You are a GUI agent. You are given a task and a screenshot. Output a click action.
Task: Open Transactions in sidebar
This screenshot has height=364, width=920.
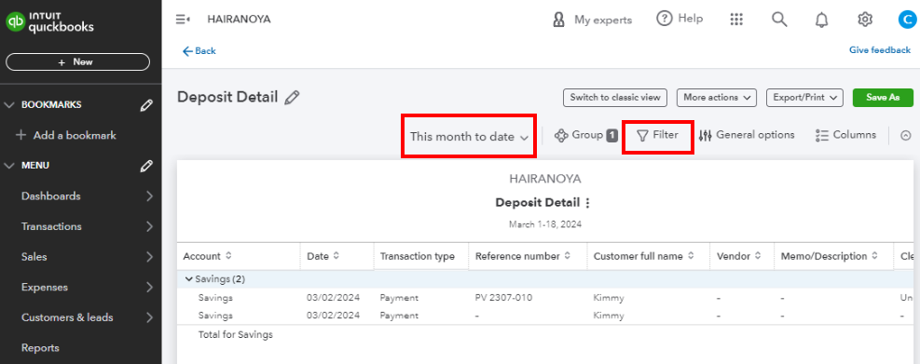pos(51,226)
